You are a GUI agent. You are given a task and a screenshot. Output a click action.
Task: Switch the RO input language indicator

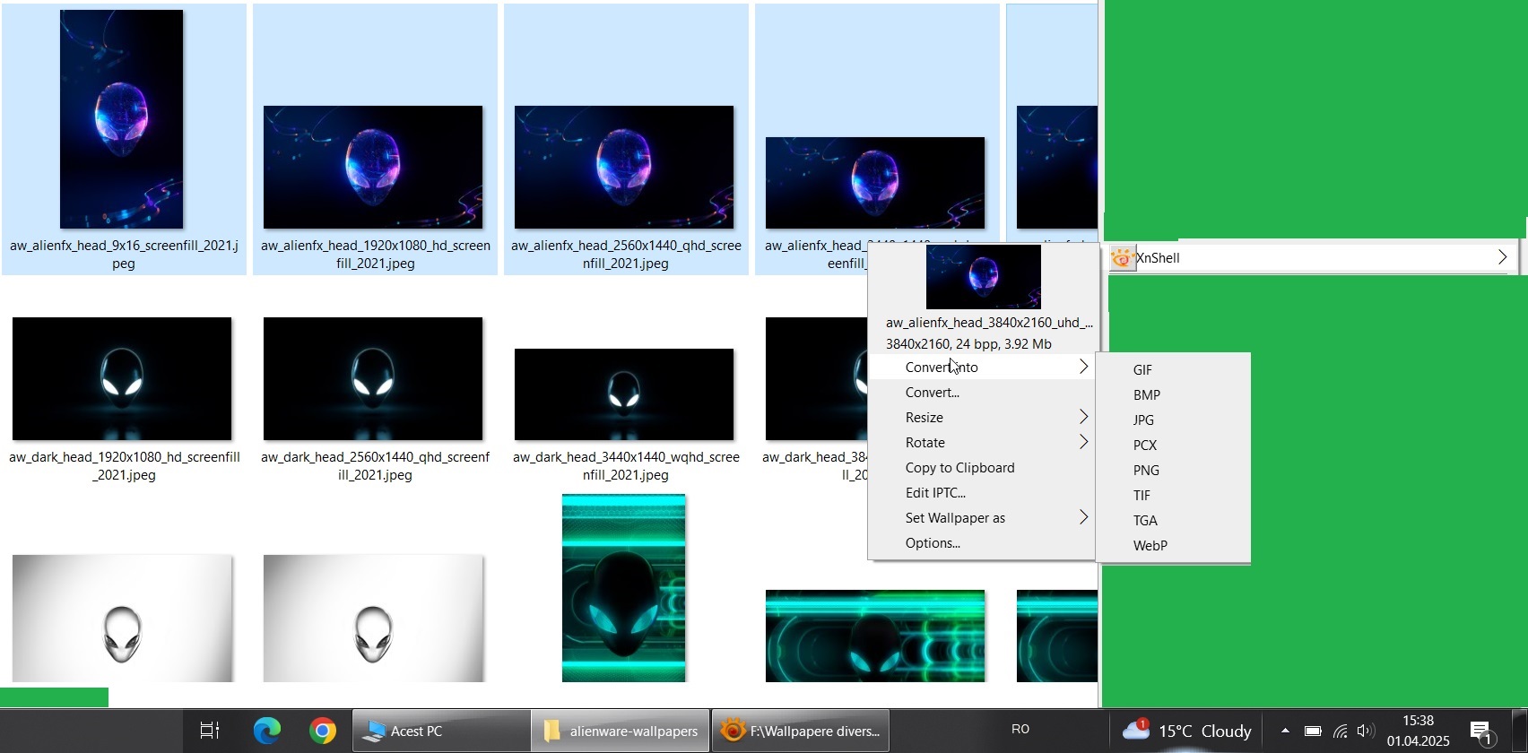tap(1020, 730)
